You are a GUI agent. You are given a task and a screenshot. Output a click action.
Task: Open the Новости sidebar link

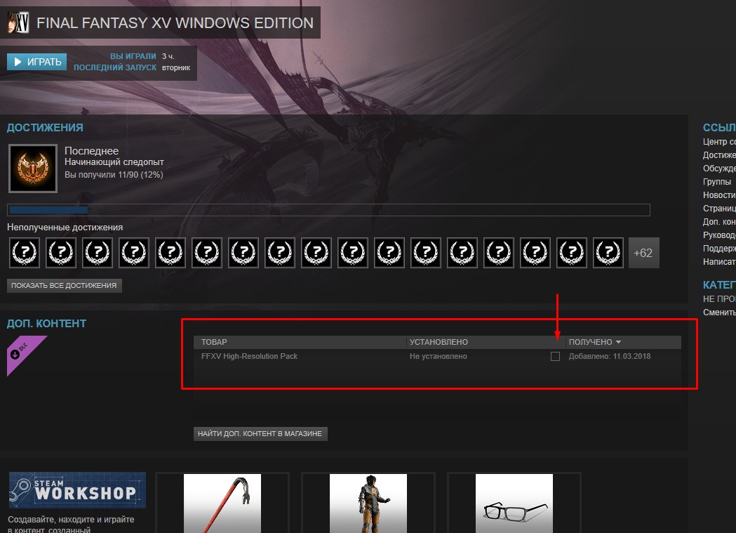pos(719,195)
